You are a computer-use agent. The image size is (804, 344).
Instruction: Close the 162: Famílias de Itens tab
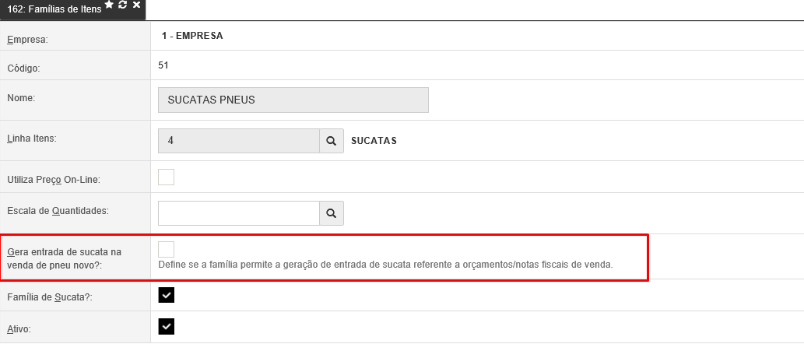[136, 4]
